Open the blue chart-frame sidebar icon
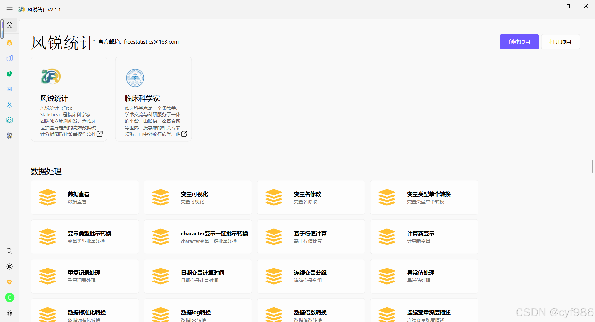This screenshot has width=595, height=322. [10, 89]
